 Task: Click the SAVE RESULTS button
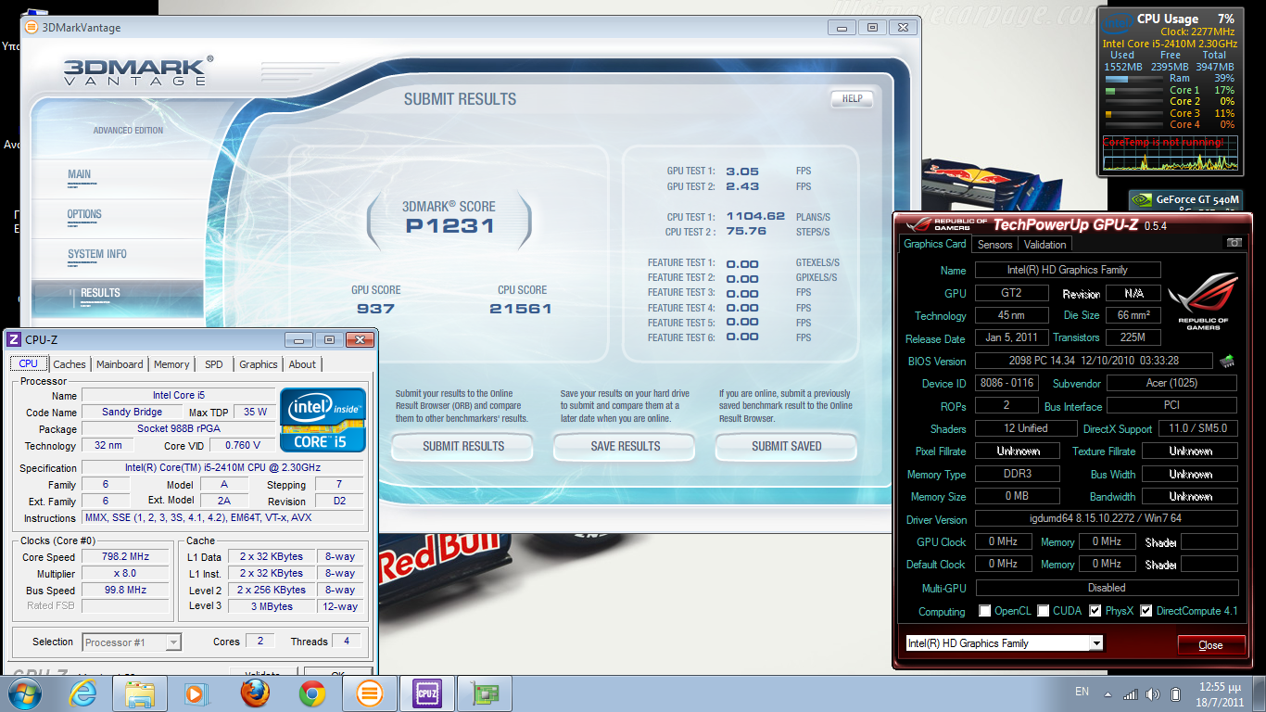[626, 446]
